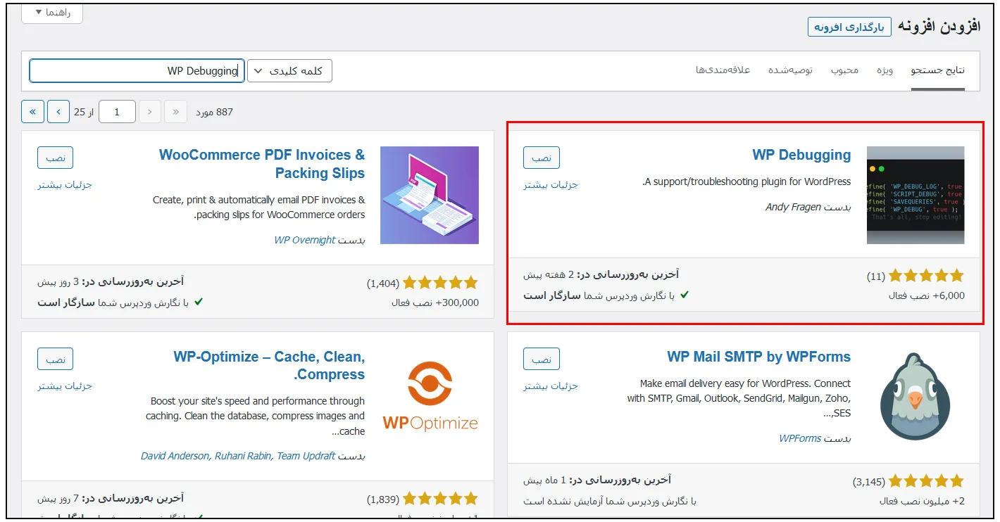Image resolution: width=1000 pixels, height=522 pixels.
Task: Open the علاقه‌مندی‌ها favorites tab
Action: pyautogui.click(x=723, y=70)
